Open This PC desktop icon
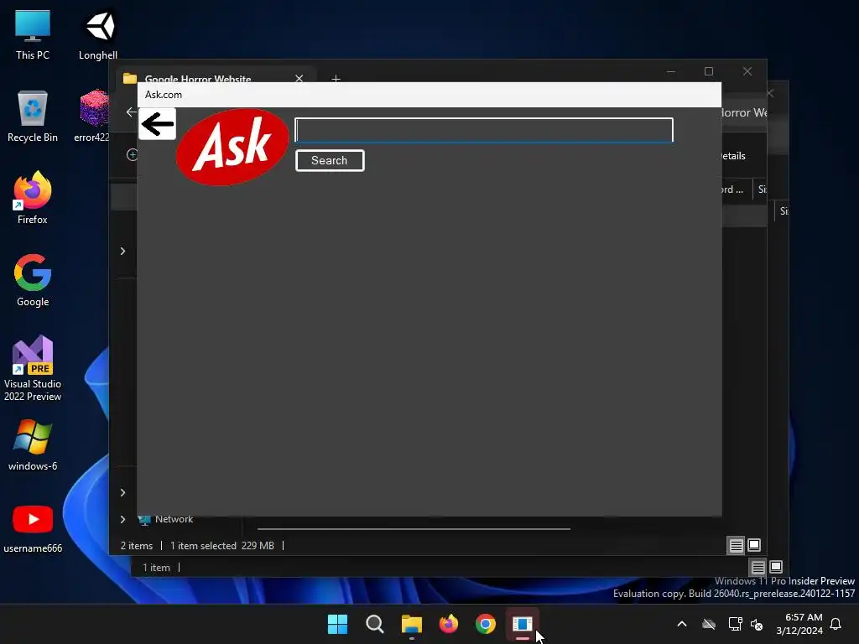Image resolution: width=859 pixels, height=644 pixels. pos(33,35)
